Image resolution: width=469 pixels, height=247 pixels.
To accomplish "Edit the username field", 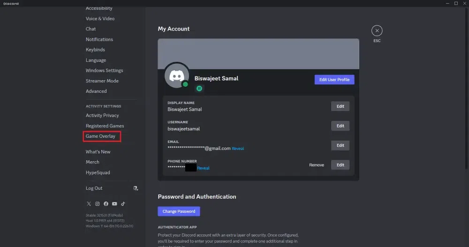I will point(340,126).
